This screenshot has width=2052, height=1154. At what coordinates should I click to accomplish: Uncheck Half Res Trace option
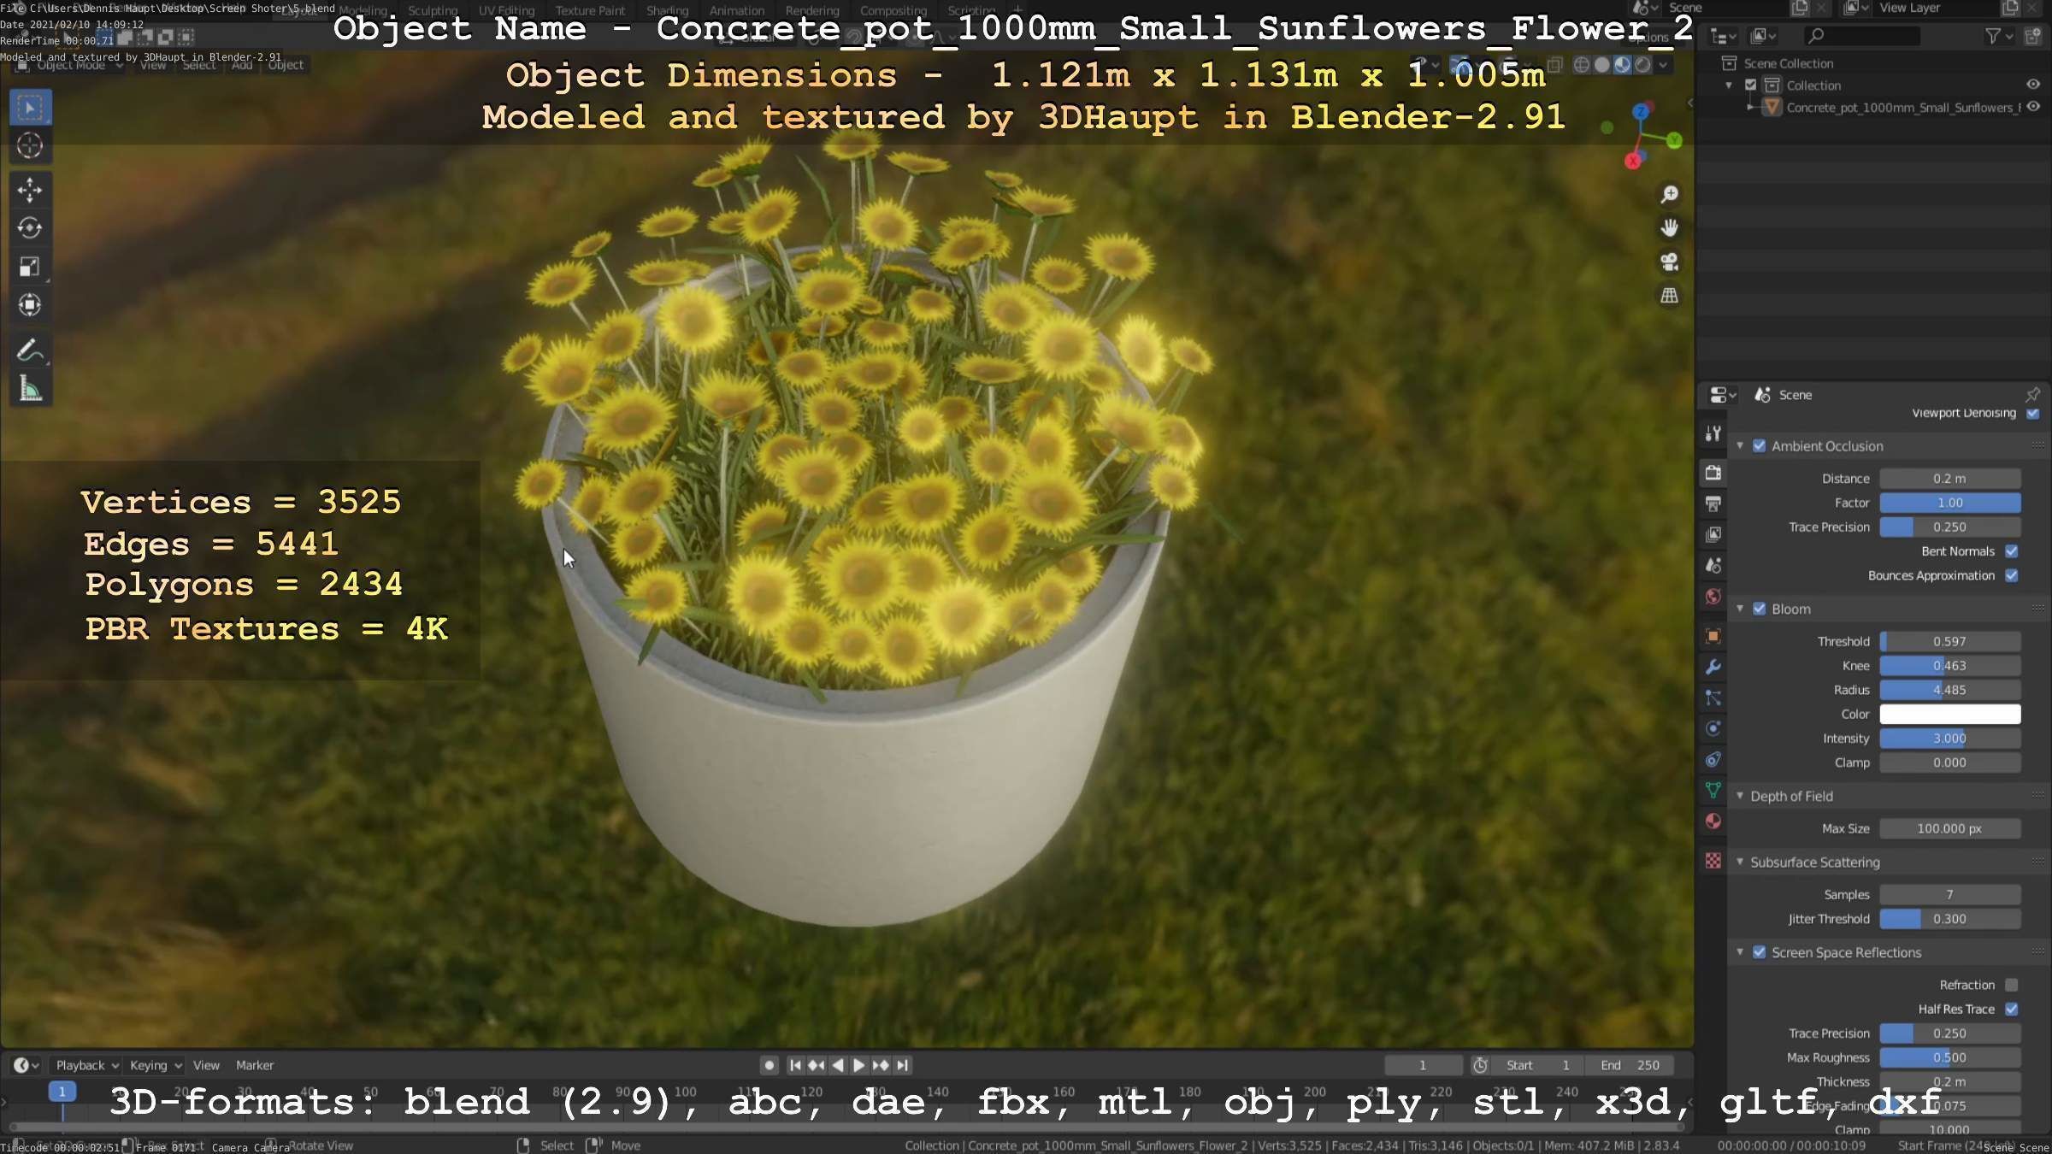coord(2011,1009)
